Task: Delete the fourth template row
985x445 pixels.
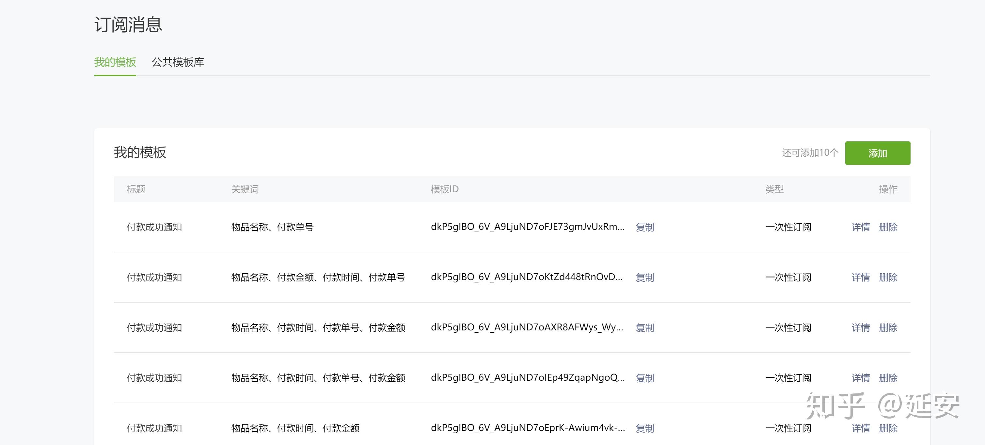Action: pos(888,378)
